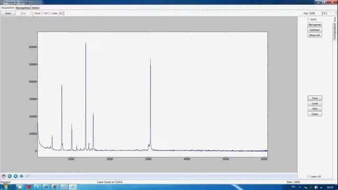Click the 'Stopped' status text

pos(5,182)
